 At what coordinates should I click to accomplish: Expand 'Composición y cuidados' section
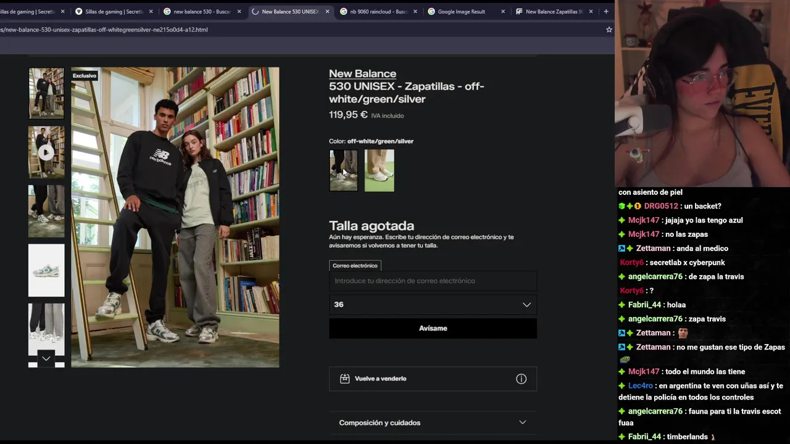tap(433, 422)
